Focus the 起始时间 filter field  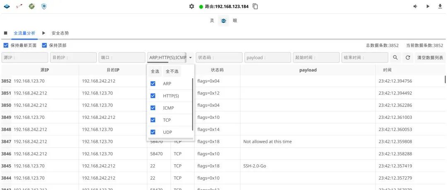tap(316, 58)
